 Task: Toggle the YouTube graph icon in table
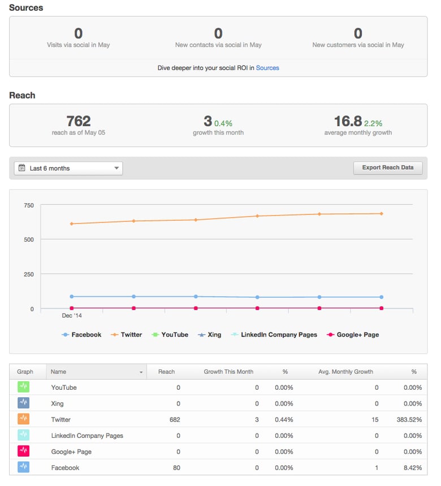click(x=23, y=387)
